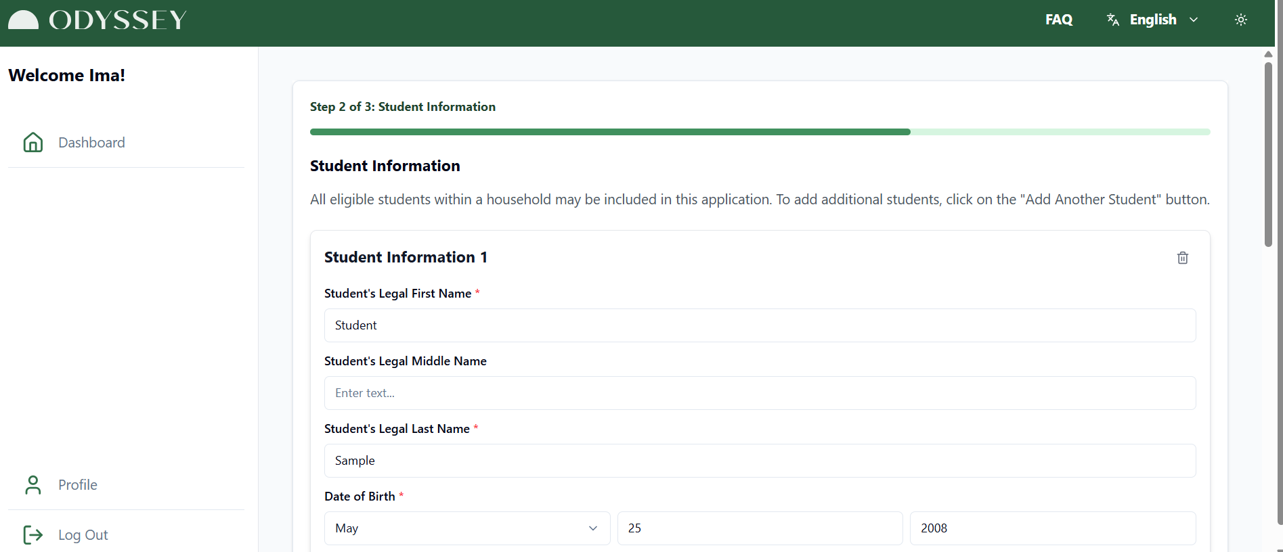Go to Dashboard in the sidebar
Viewport: 1283px width, 552px height.
click(x=91, y=143)
